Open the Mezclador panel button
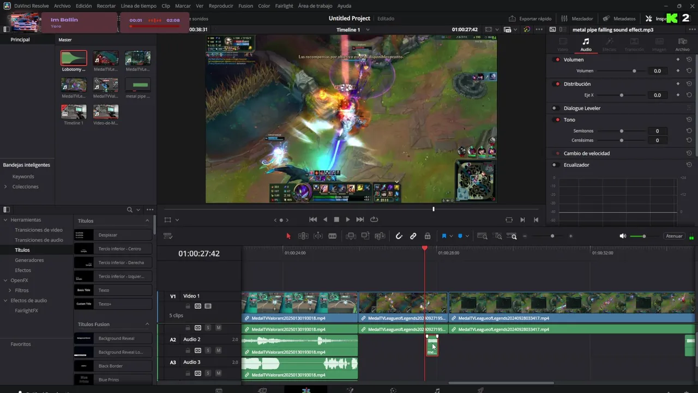 pos(577,19)
